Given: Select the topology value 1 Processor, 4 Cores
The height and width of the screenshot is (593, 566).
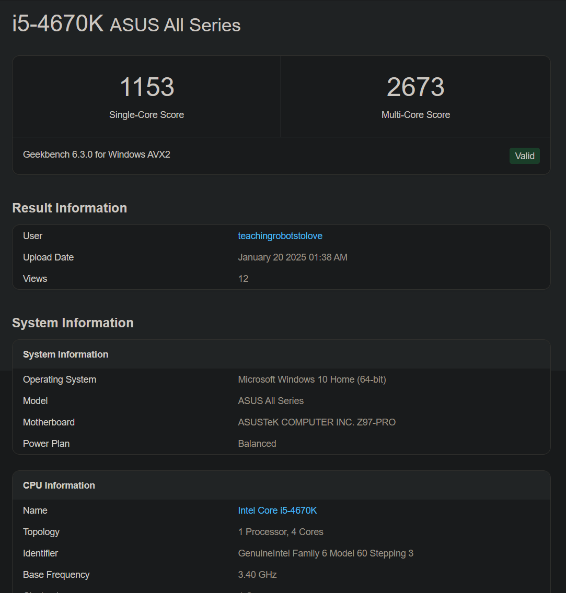Looking at the screenshot, I should pyautogui.click(x=281, y=532).
